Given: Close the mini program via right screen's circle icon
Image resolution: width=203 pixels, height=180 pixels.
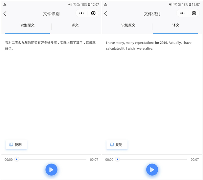Looking at the screenshot, I should [x=194, y=13].
